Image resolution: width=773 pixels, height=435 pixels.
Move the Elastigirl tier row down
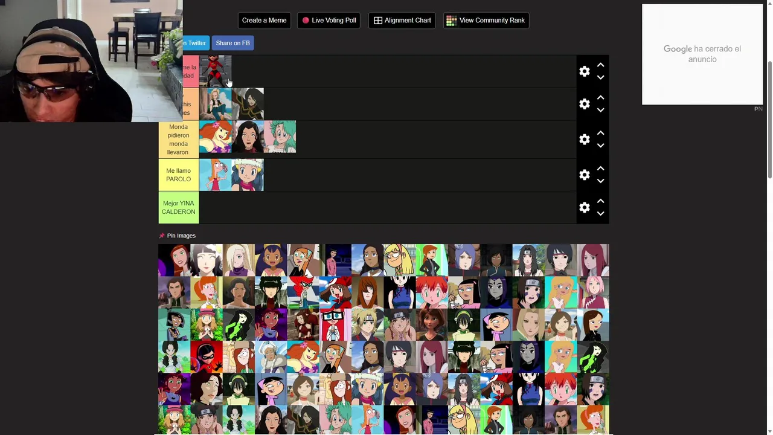click(600, 77)
